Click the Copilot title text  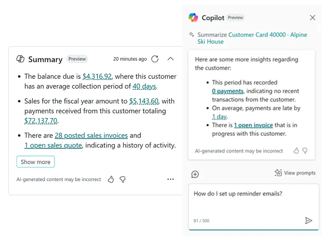click(x=213, y=18)
